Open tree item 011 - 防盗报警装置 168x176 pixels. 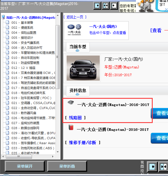coord(25,63)
